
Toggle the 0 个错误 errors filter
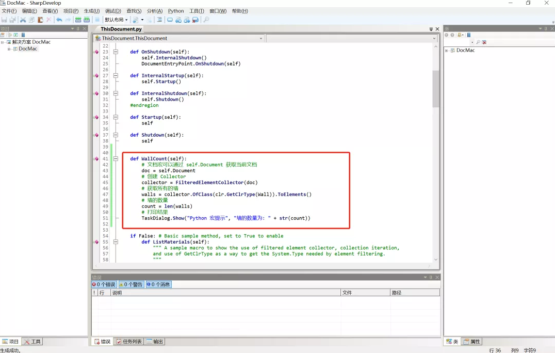coord(104,284)
